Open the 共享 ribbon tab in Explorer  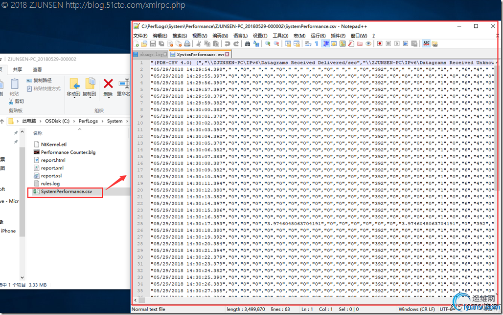tap(17, 69)
